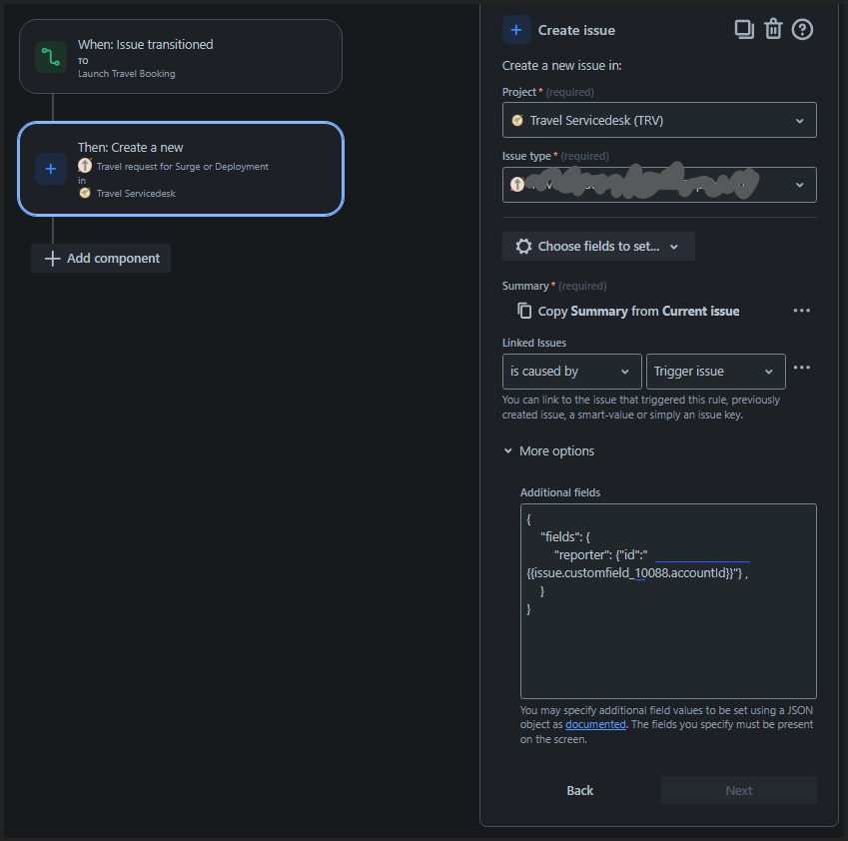Screen dimensions: 848x841
Task: Open the Summary field's three-dot menu
Action: [x=801, y=311]
